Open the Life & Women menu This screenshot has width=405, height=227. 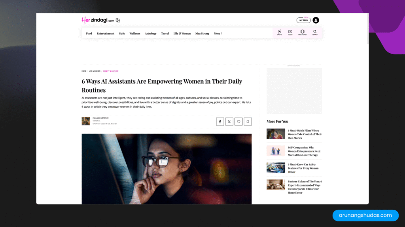[182, 33]
